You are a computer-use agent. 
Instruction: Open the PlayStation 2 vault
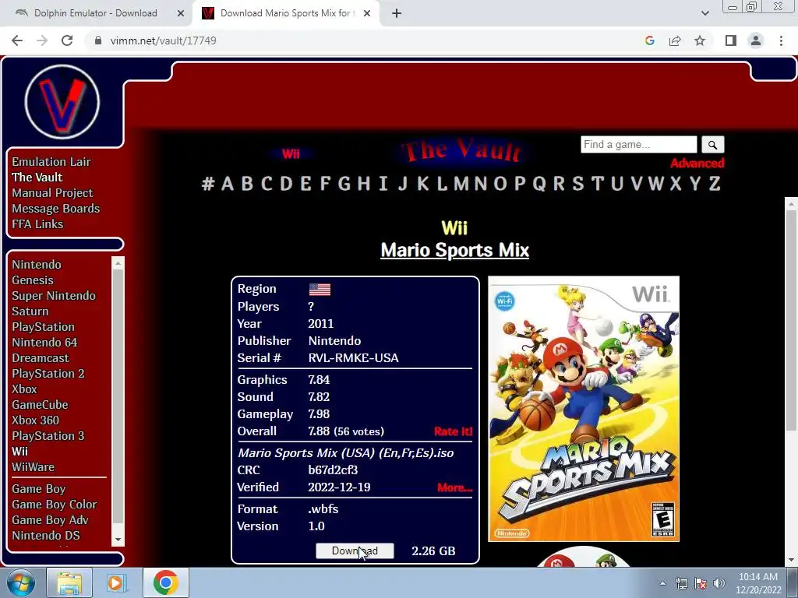pos(48,374)
